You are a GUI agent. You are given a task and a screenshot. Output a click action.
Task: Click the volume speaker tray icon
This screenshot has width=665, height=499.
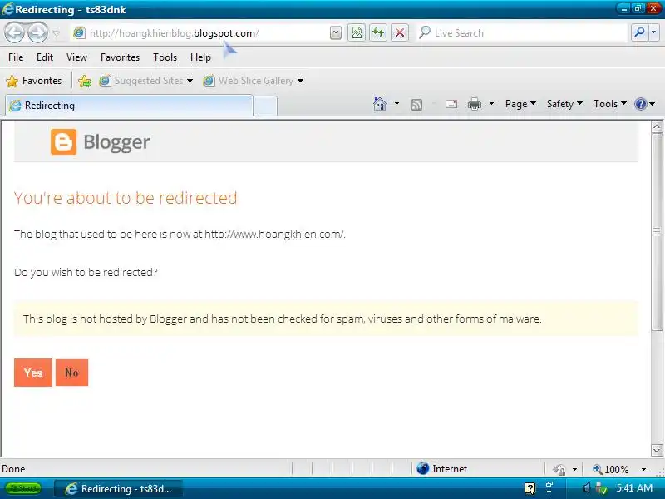tap(586, 488)
